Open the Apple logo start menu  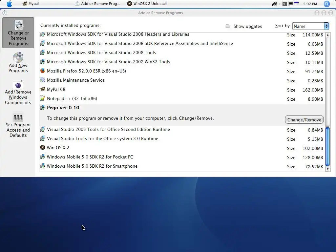(x=9, y=4)
